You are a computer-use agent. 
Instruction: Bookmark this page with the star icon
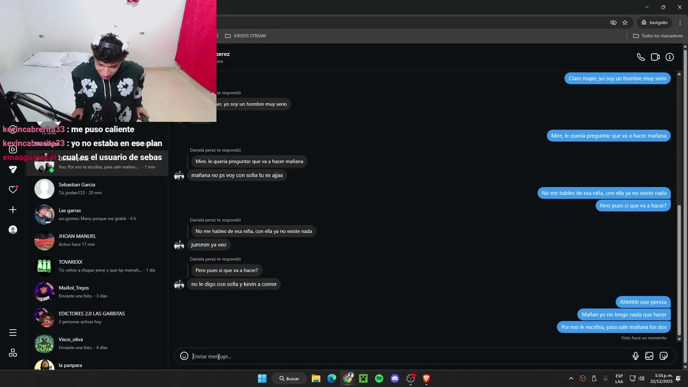tap(625, 23)
